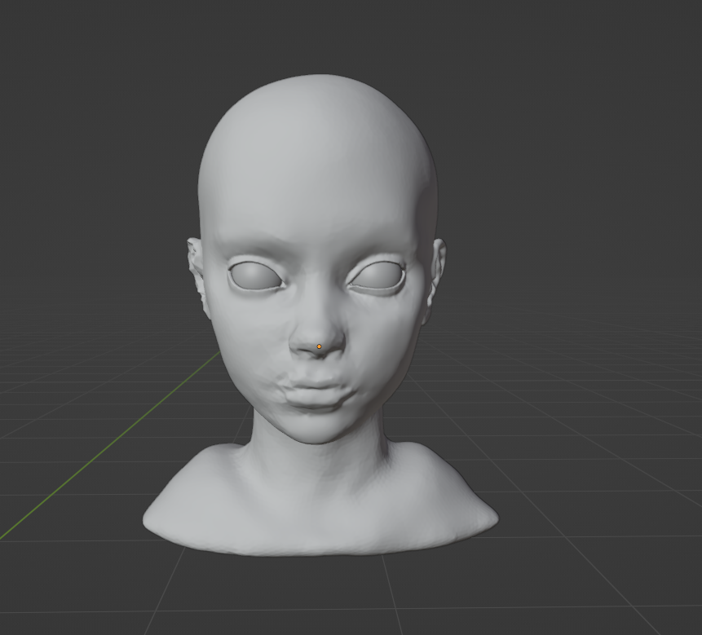Screen dimensions: 702x635
Task: Click the orange origin point on nose
Action: pos(319,346)
